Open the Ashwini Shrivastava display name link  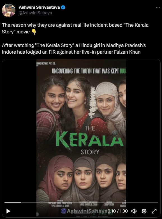[x=39, y=7]
